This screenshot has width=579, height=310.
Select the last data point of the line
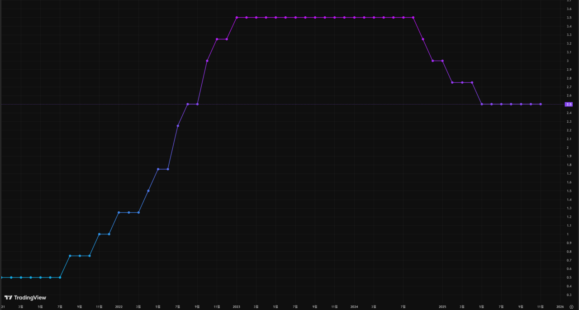(x=541, y=104)
